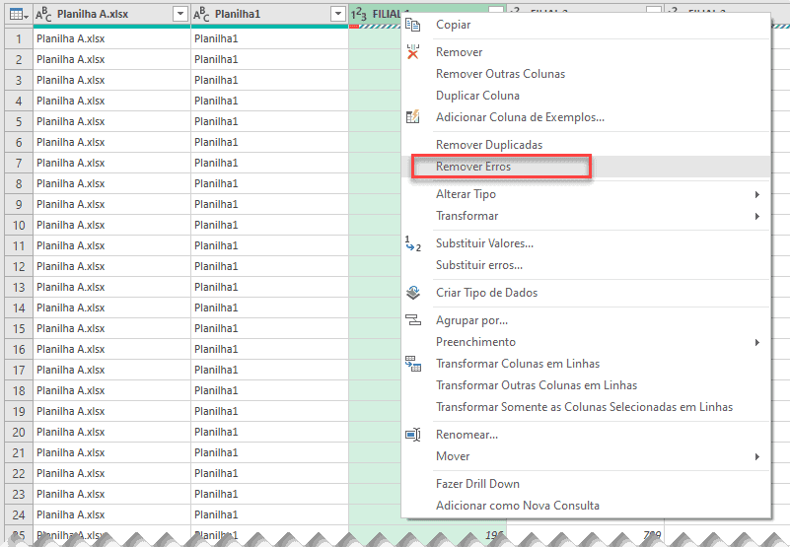Select Criar Tipo de Dados

pos(586,293)
